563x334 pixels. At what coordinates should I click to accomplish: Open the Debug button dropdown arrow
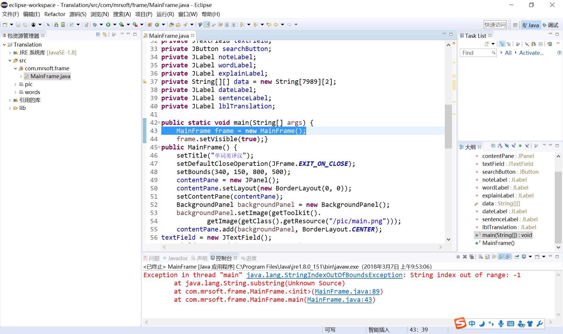[x=101, y=25]
